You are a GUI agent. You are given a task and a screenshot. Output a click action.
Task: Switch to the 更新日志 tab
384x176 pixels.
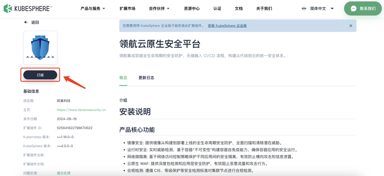146,78
